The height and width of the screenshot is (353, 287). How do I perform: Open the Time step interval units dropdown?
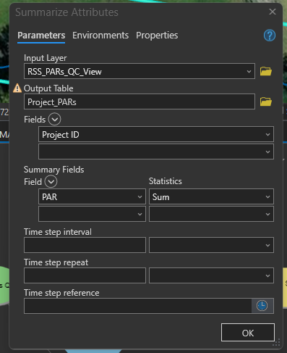coord(211,245)
